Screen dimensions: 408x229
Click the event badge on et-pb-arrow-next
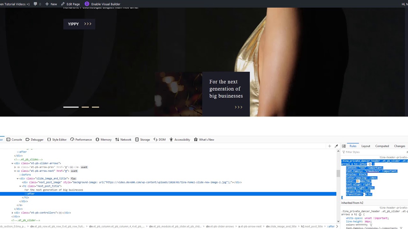[x=74, y=171]
